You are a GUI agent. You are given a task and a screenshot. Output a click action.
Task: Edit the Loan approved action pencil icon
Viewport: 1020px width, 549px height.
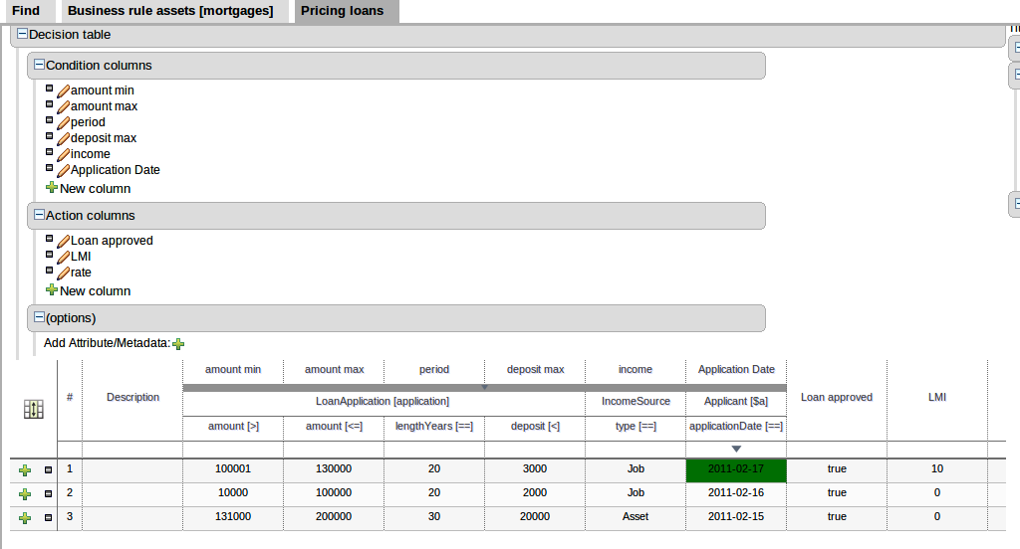click(63, 241)
